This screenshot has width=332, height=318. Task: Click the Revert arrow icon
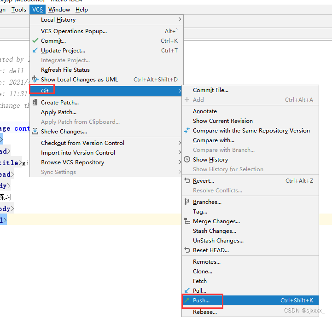pos(187,180)
